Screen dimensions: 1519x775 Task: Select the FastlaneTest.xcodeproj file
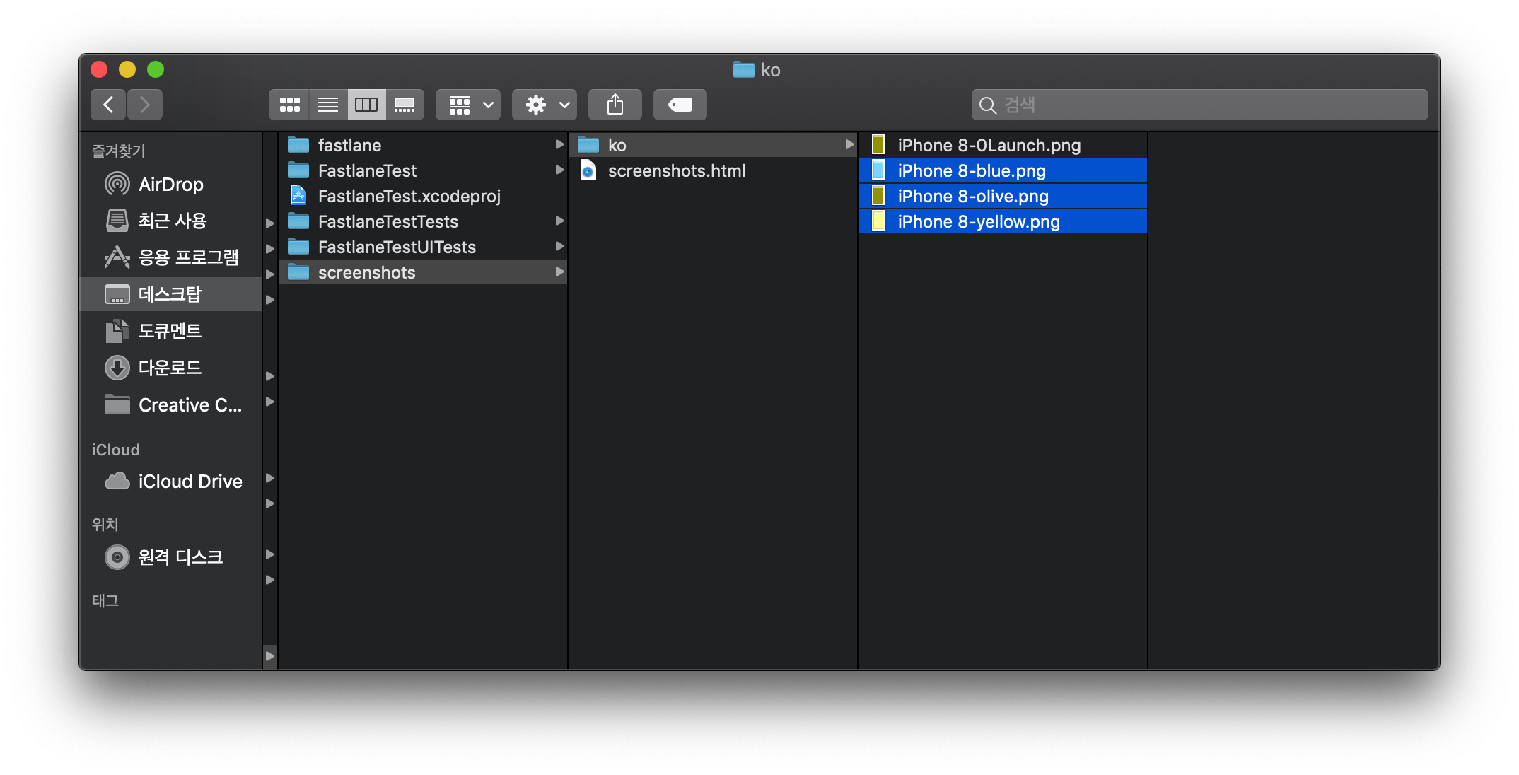pyautogui.click(x=409, y=197)
